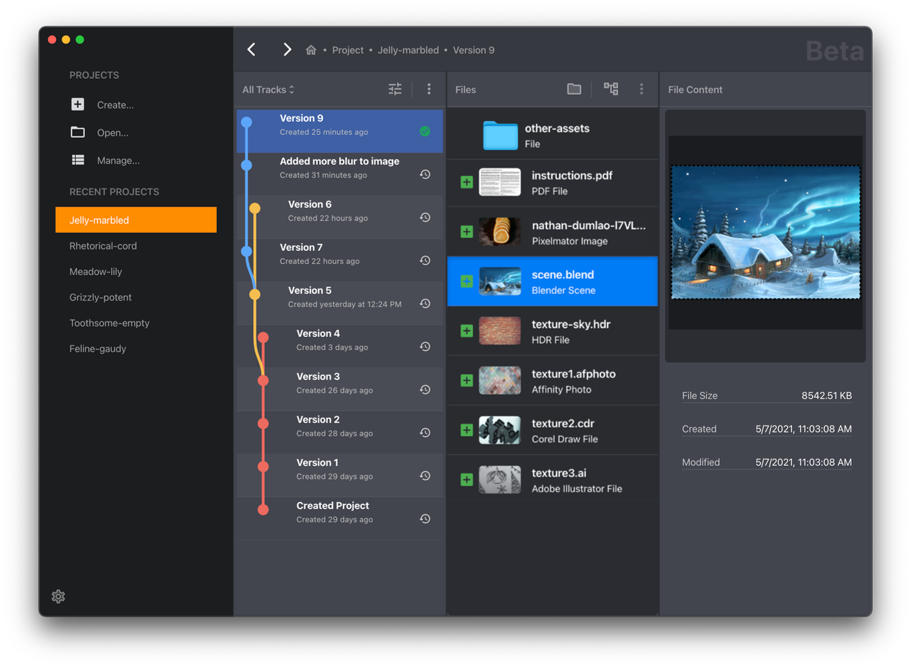Viewport: 911px width, 668px height.
Task: Open Files panel more options menu
Action: pos(642,89)
